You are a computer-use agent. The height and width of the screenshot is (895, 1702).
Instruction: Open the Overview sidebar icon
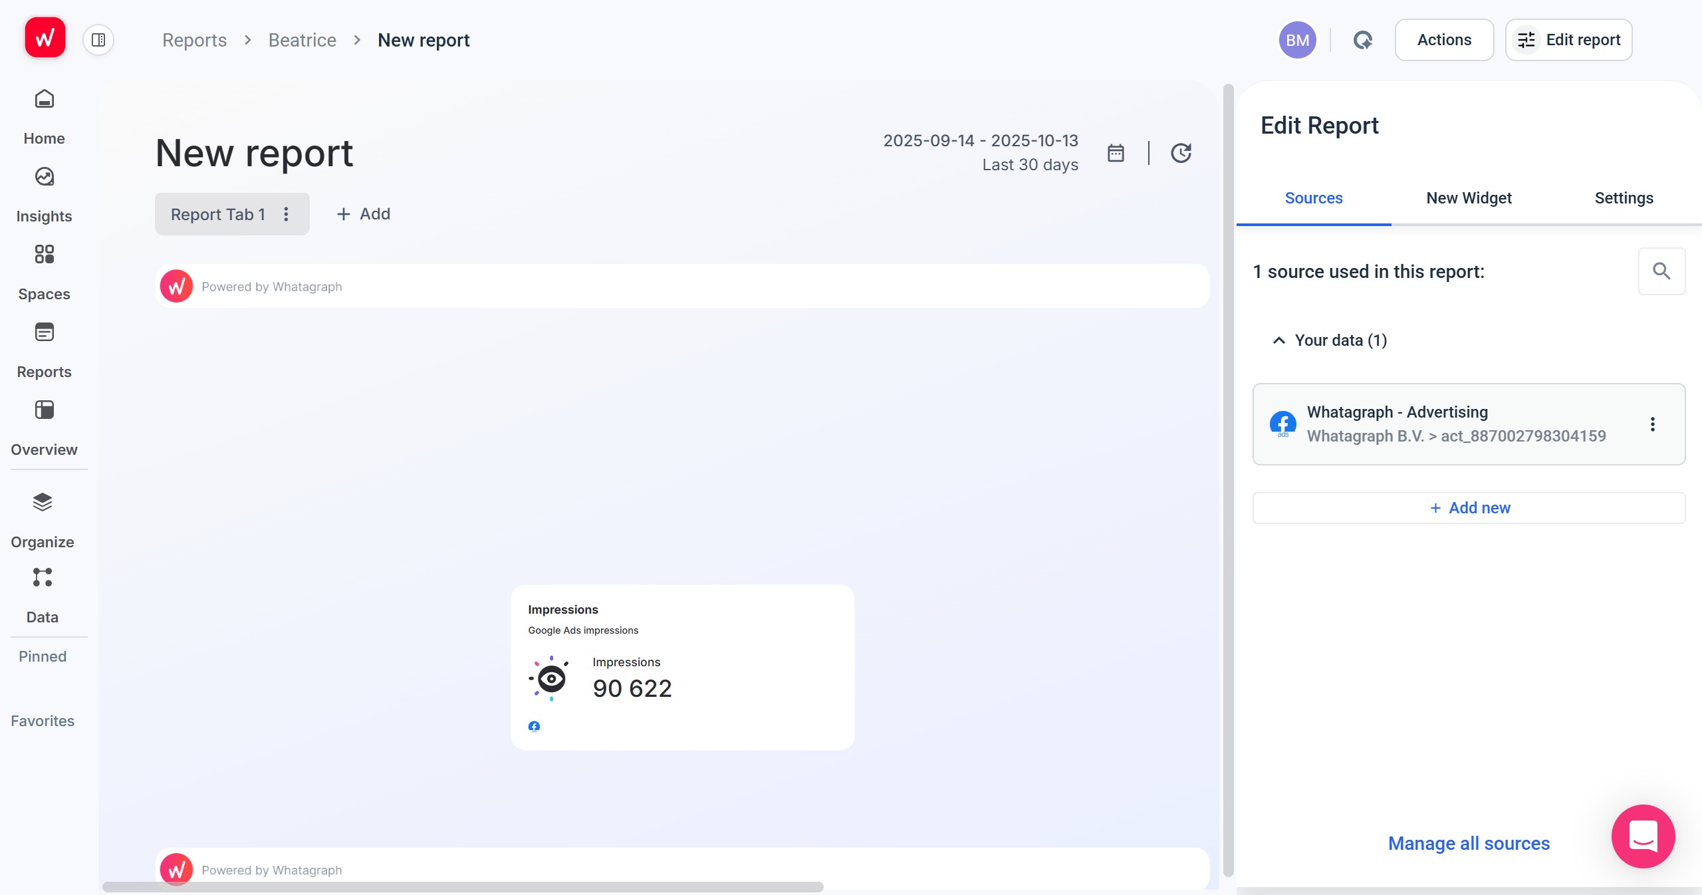[x=44, y=410]
